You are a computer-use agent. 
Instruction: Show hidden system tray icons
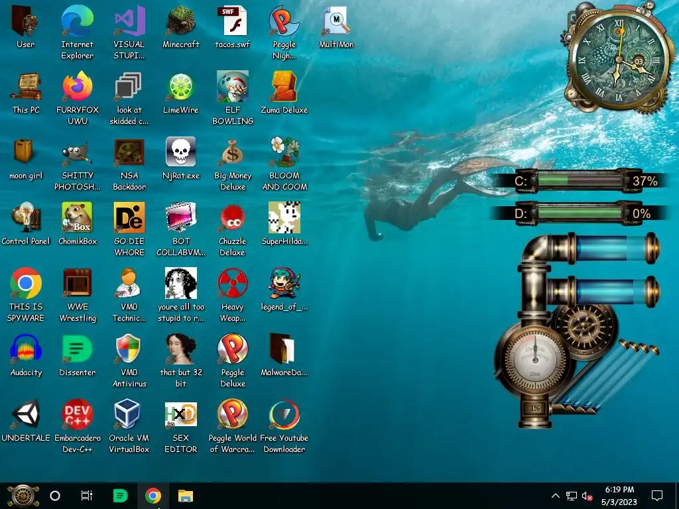click(556, 496)
